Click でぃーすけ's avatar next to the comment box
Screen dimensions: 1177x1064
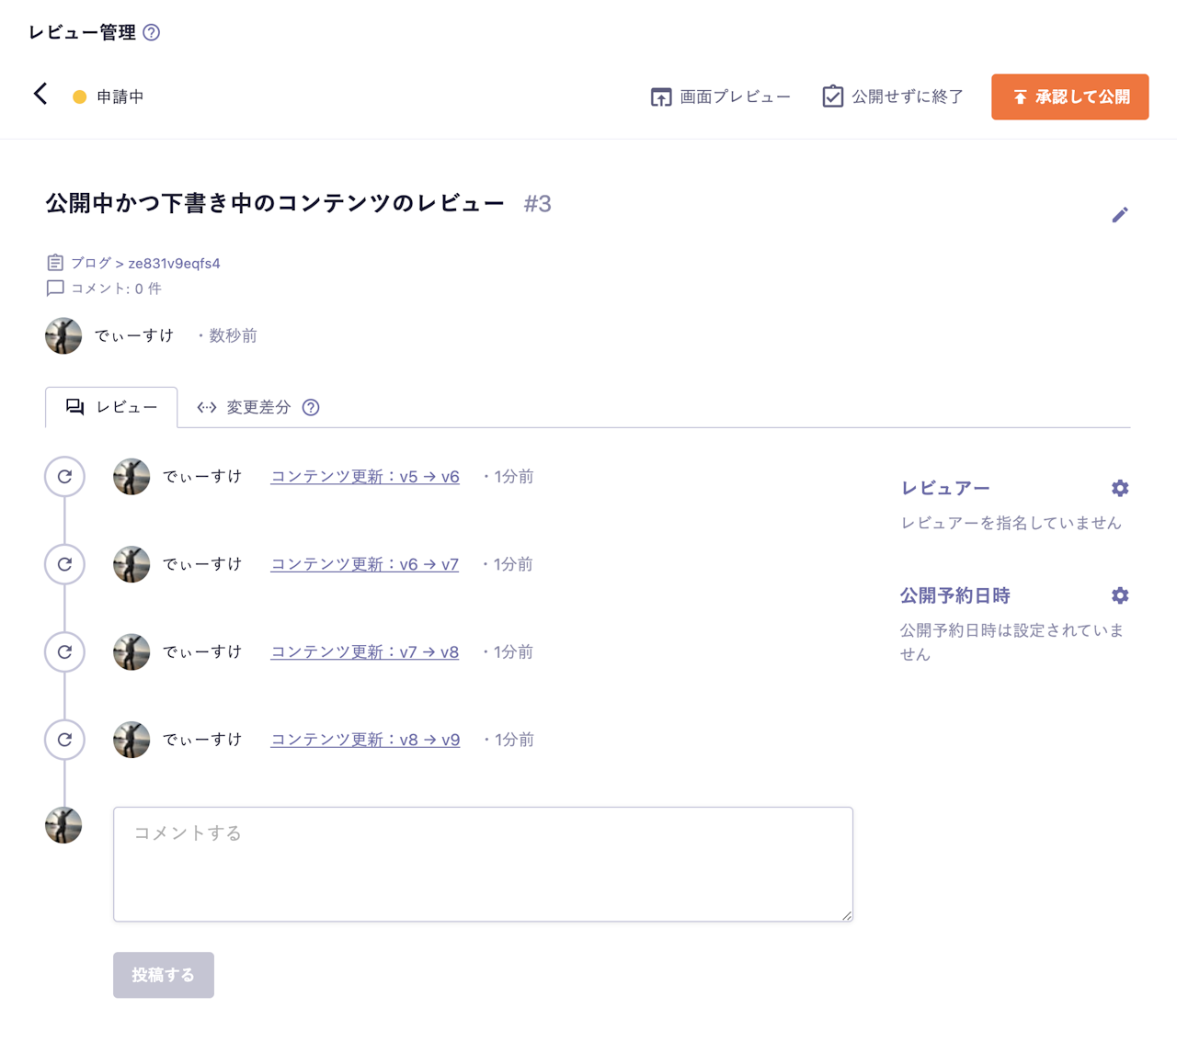63,824
